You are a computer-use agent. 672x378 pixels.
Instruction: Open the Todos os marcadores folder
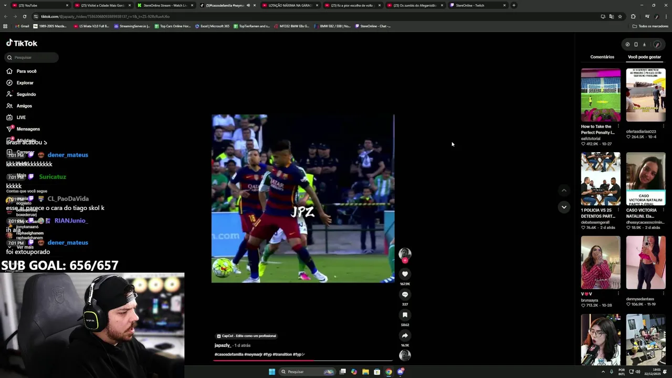(650, 26)
